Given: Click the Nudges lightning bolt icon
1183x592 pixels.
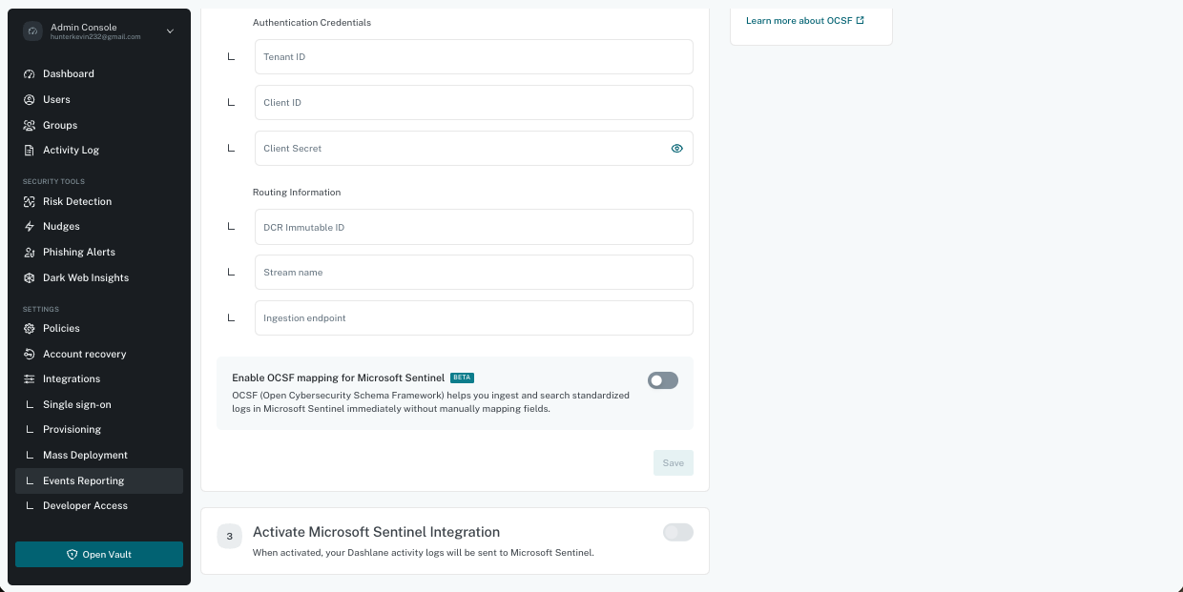Looking at the screenshot, I should click(30, 226).
